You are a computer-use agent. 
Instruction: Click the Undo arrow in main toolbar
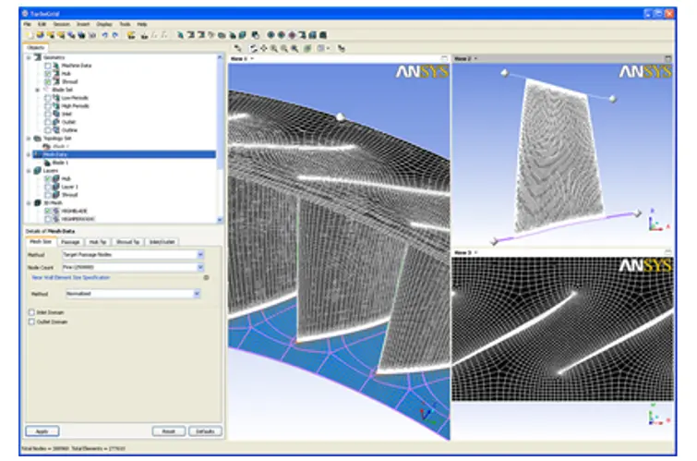[102, 33]
